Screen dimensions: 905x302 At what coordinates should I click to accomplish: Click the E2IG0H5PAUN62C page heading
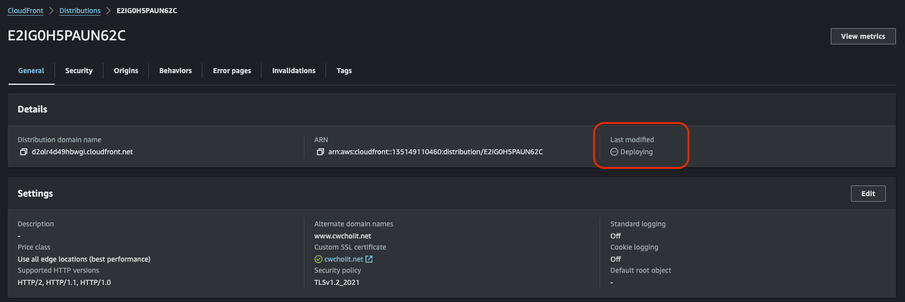[67, 35]
